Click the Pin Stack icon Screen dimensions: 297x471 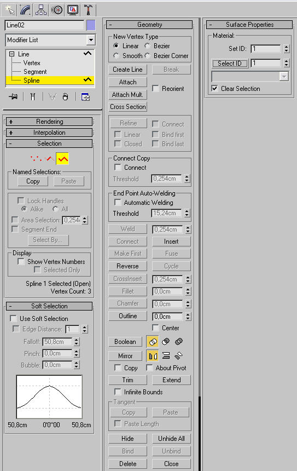point(13,97)
